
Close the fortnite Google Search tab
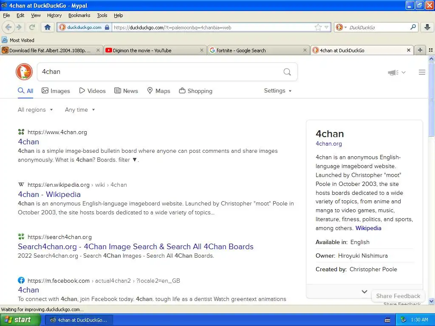(x=305, y=50)
